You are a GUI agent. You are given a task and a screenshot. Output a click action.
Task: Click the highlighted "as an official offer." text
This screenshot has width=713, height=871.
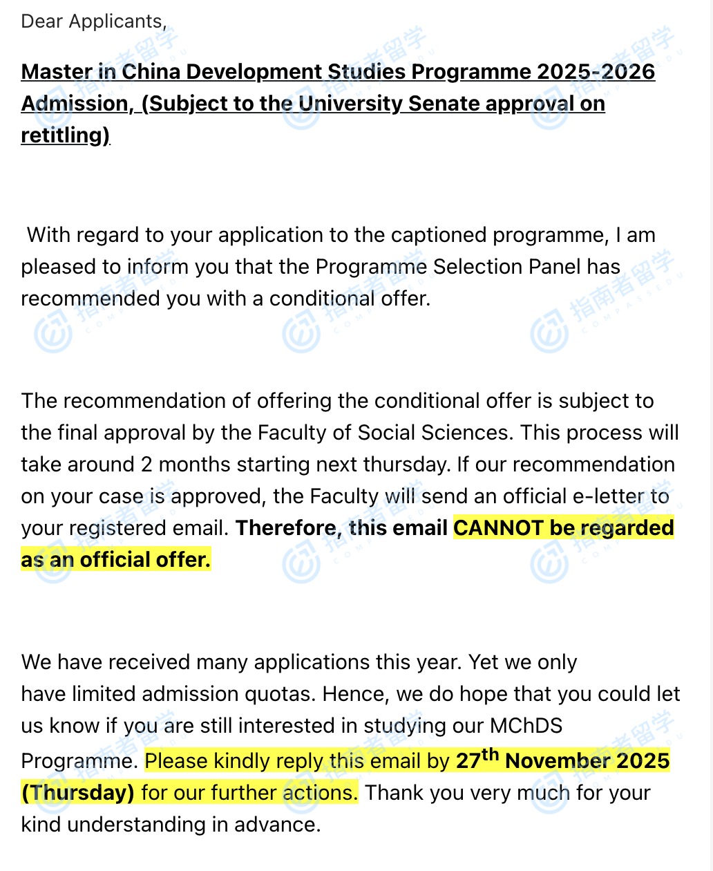point(115,560)
